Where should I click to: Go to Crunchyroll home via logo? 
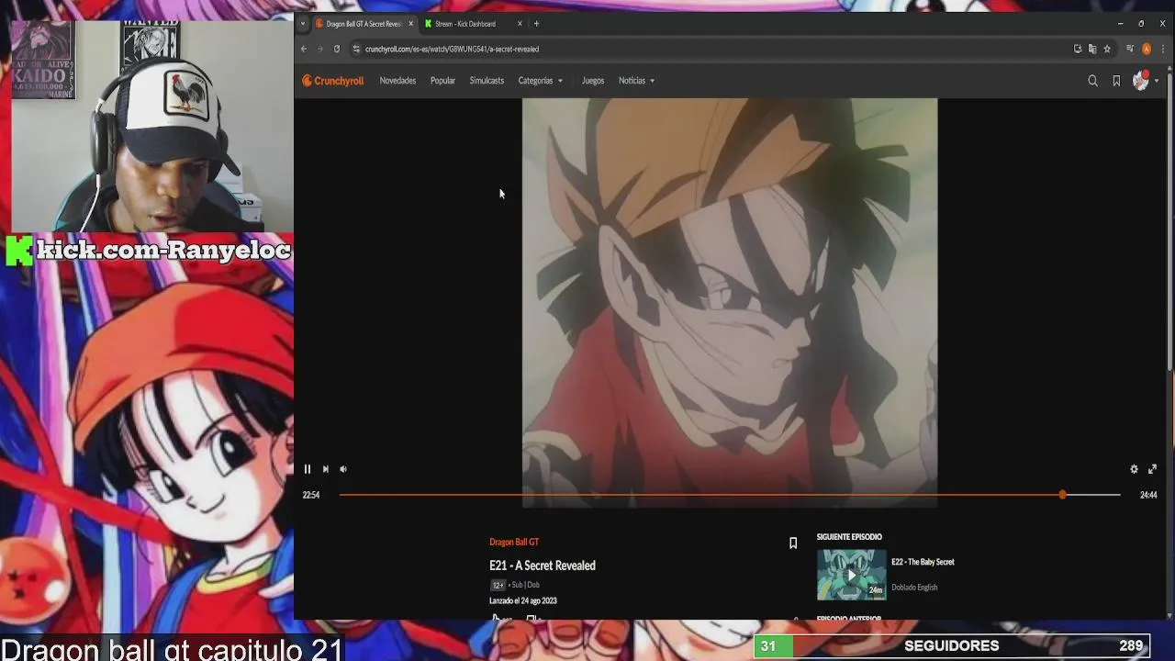point(333,81)
